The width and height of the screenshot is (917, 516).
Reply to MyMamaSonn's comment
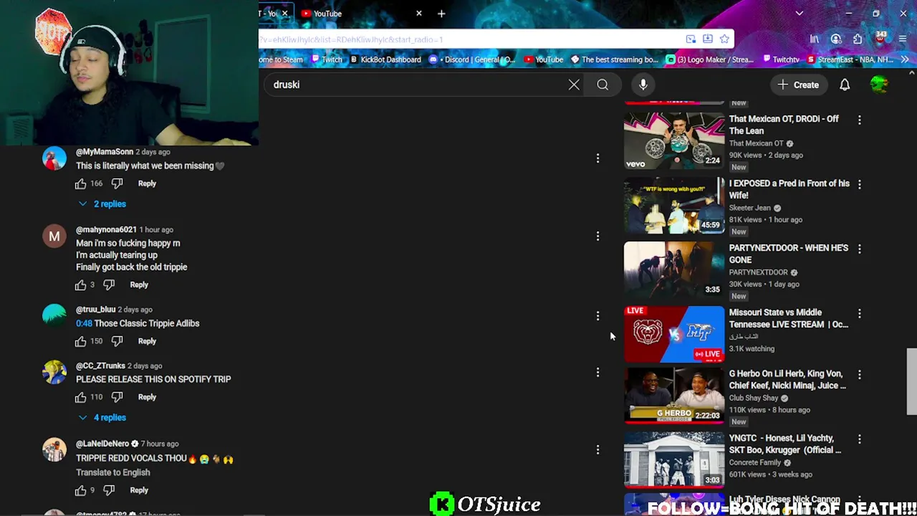[x=147, y=183]
